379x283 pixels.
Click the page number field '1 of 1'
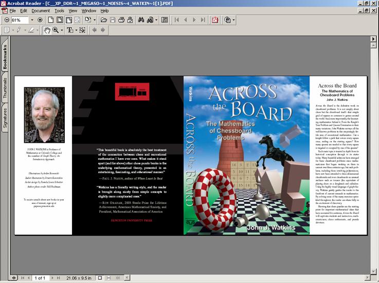40,278
